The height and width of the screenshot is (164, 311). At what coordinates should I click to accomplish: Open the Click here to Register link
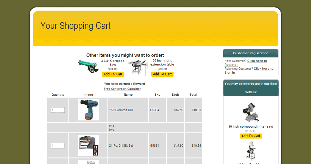click(257, 61)
